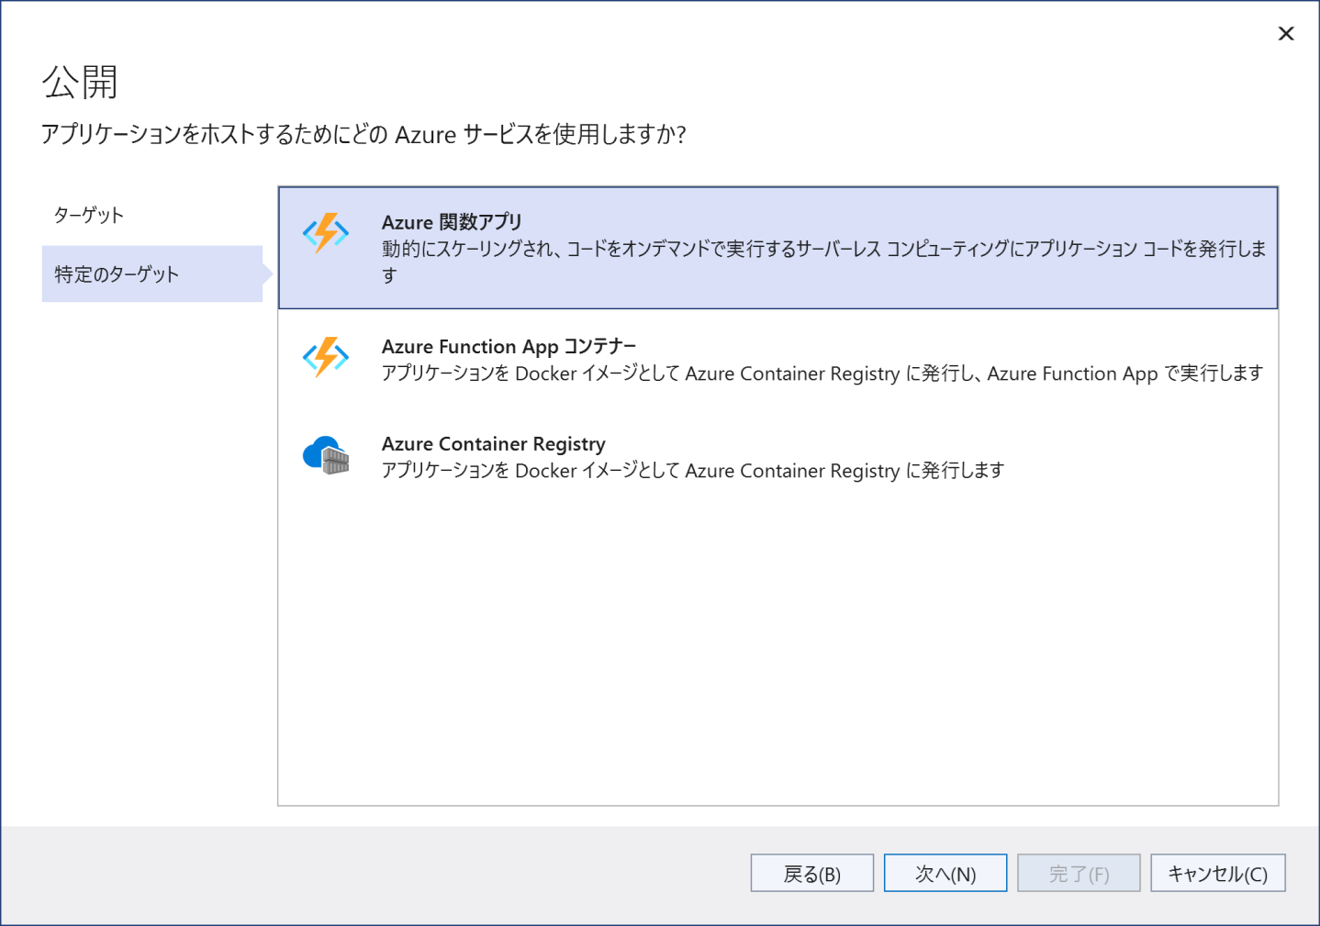
Task: Choose the Azure 関数アプリ title text
Action: click(452, 222)
